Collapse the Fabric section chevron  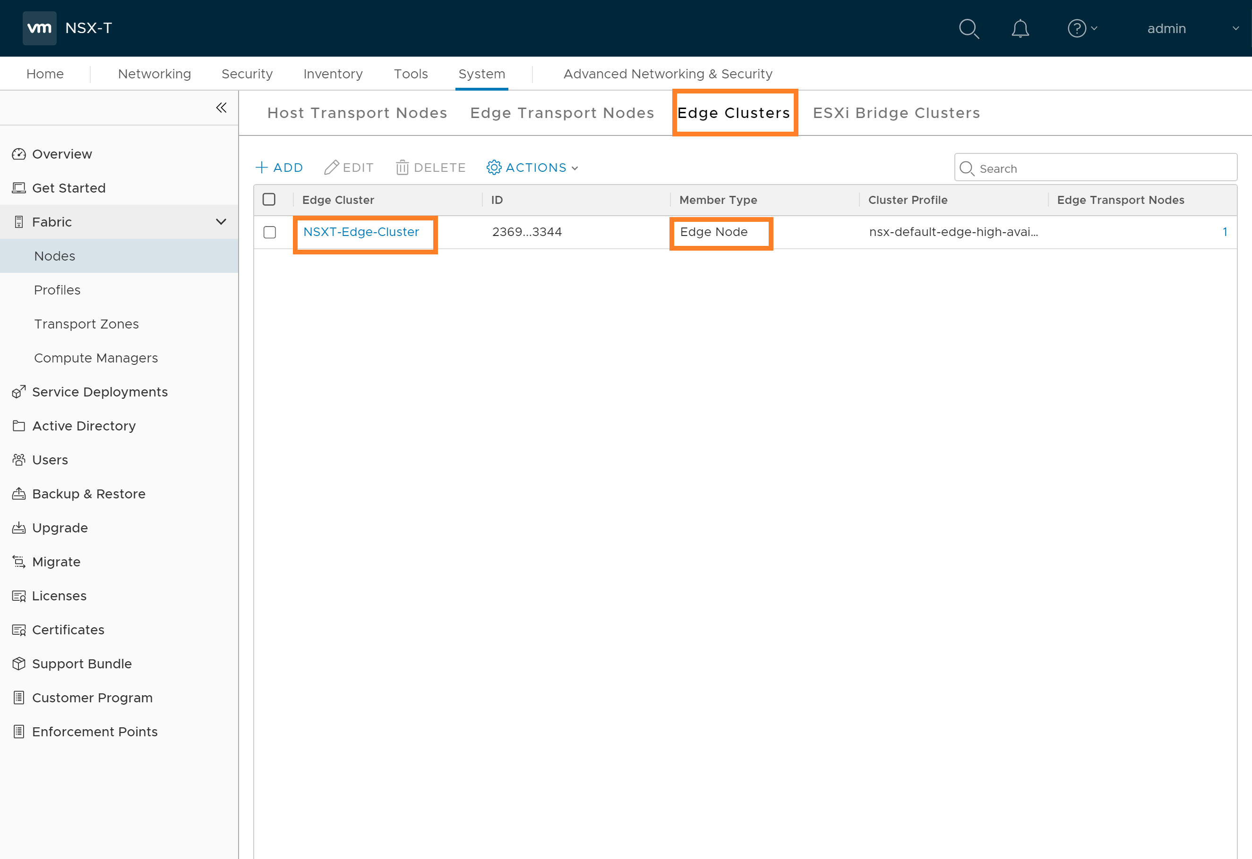click(x=221, y=222)
